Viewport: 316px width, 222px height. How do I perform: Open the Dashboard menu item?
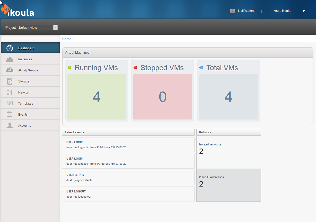[30, 48]
